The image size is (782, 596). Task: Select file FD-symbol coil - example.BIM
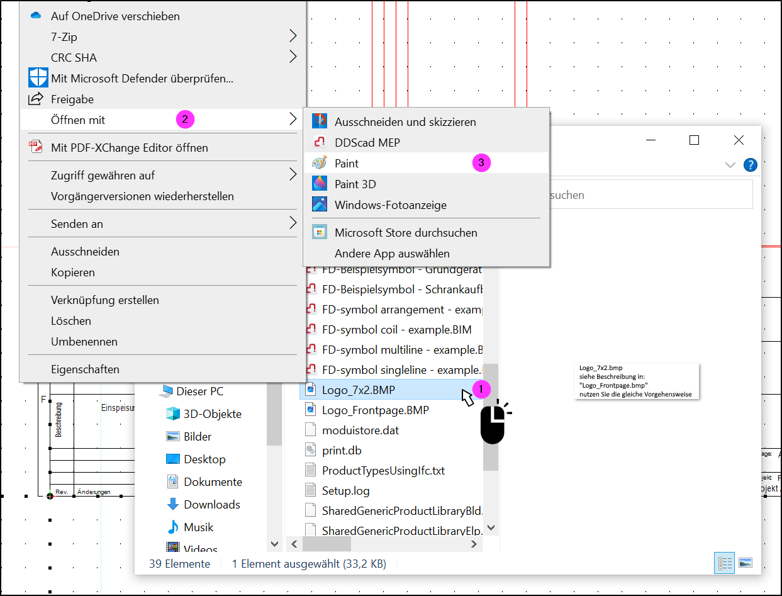pyautogui.click(x=397, y=329)
